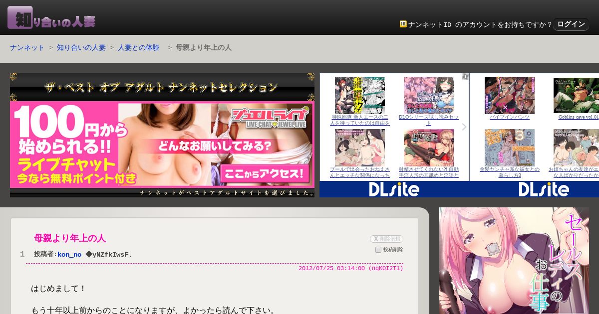Open the DLOシリーズ試し読みセット ad link

(x=429, y=120)
